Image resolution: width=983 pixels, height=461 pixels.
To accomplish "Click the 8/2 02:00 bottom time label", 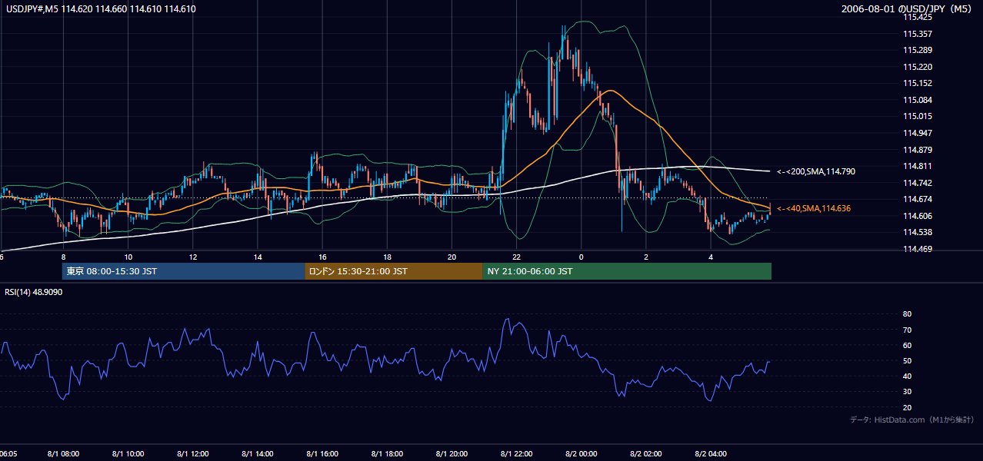I will [645, 453].
